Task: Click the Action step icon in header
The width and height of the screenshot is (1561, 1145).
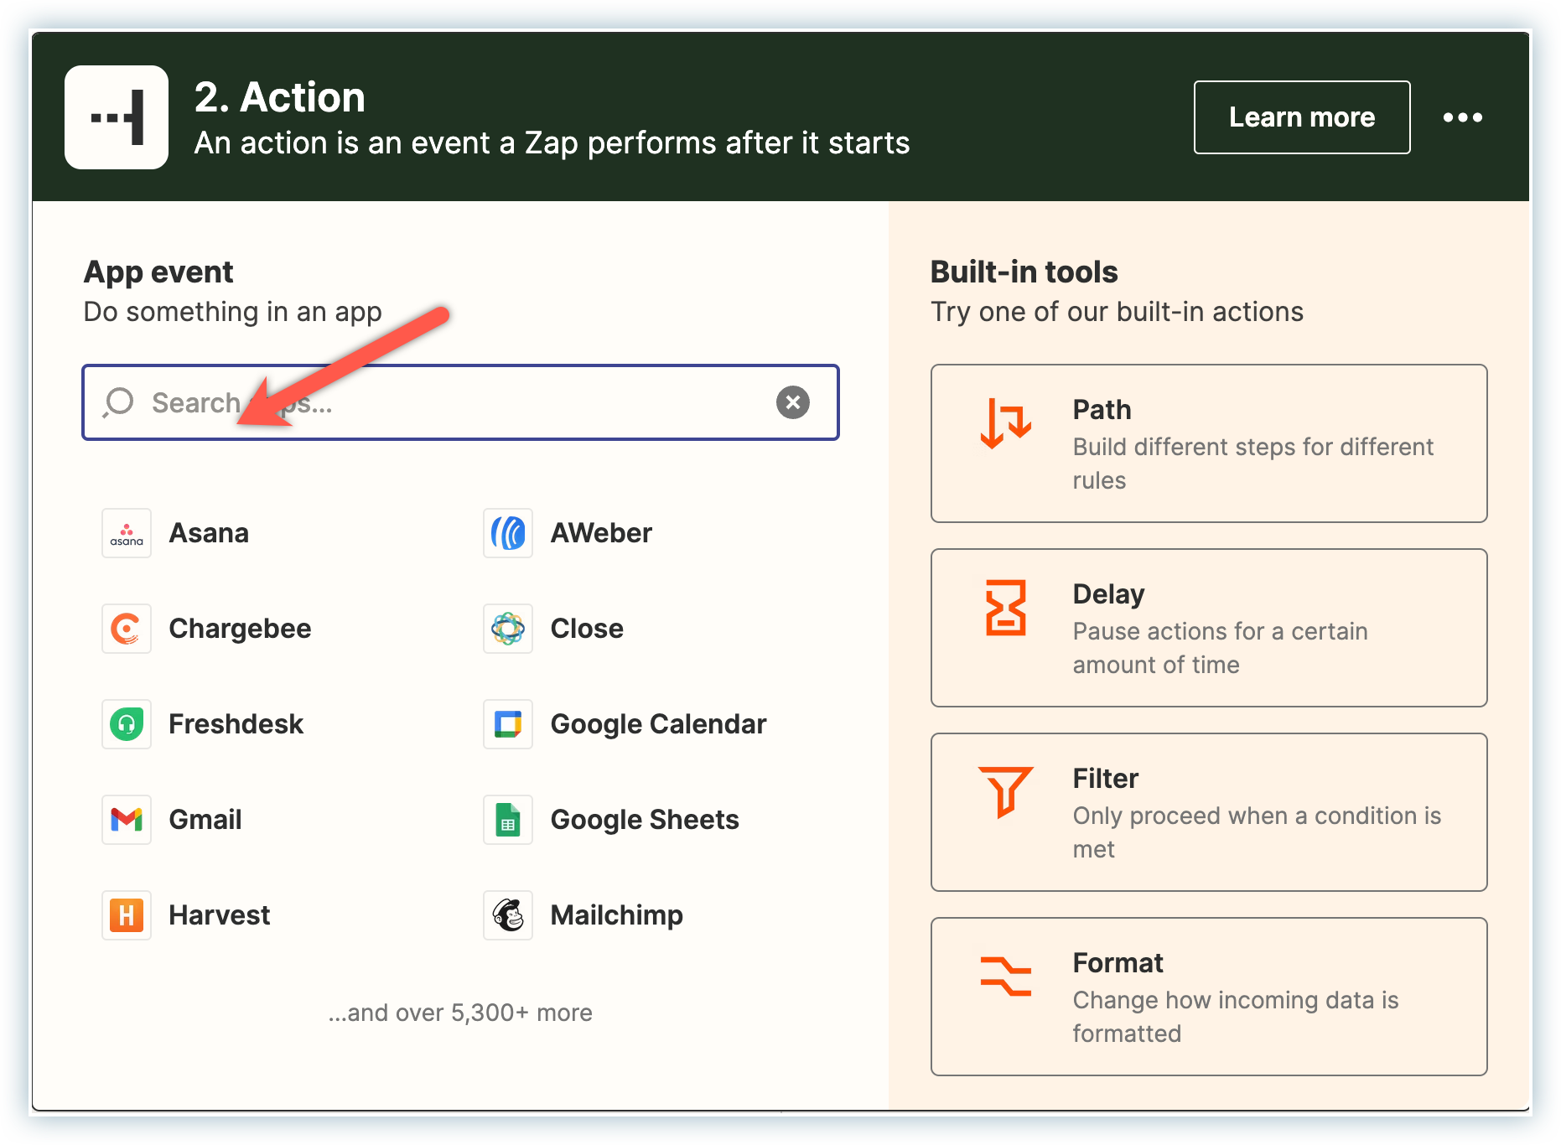Action: (x=117, y=117)
